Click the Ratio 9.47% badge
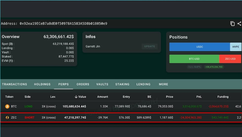This screenshot has height=137, width=242. tap(194, 67)
